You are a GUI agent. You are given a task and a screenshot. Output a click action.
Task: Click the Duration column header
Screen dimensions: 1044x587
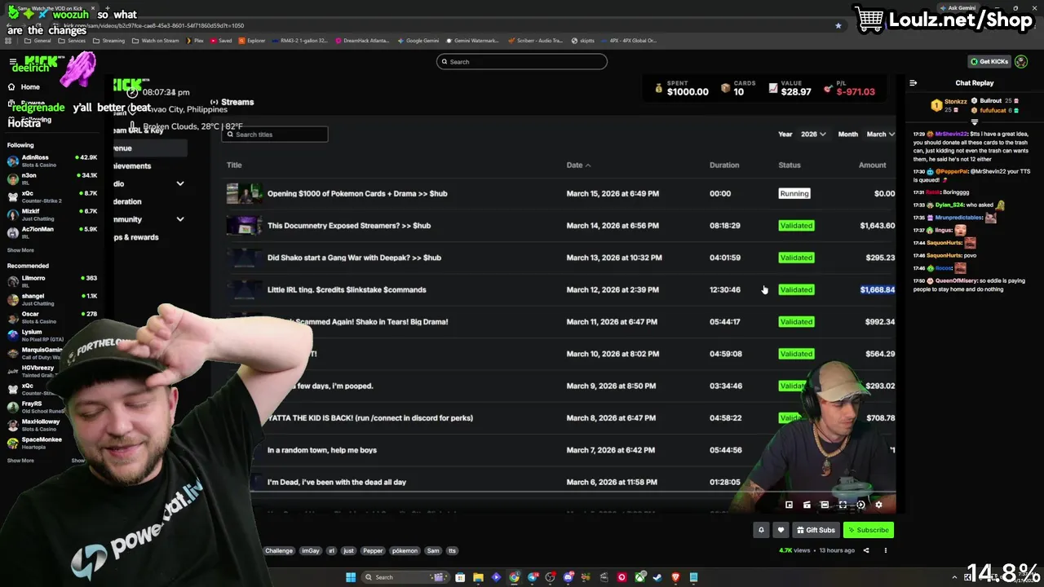pos(724,166)
